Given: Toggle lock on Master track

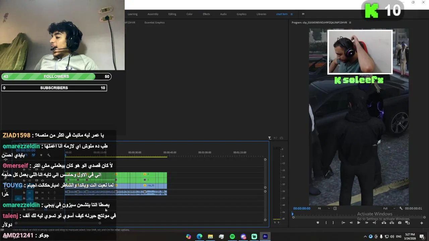Looking at the screenshot, I should (x=24, y=209).
